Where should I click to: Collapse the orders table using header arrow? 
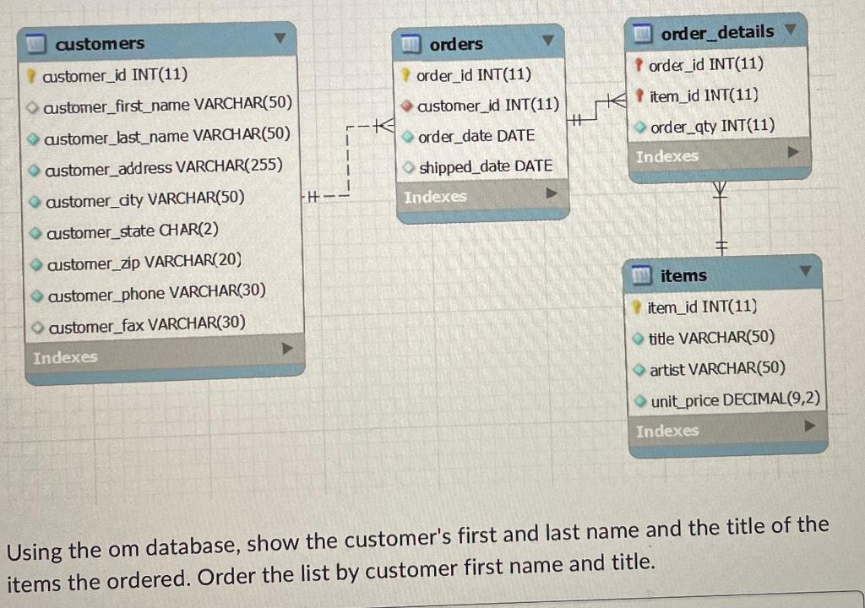coord(547,41)
